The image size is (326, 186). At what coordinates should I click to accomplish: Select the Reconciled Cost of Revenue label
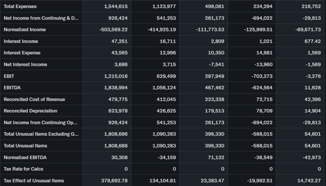tap(34, 99)
